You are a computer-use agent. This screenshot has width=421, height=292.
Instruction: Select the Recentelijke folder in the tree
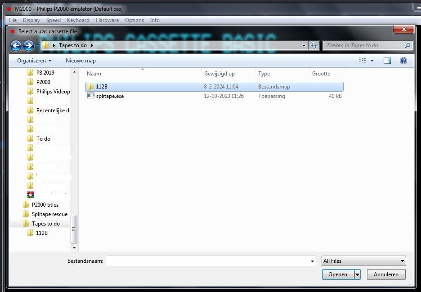[x=53, y=110]
